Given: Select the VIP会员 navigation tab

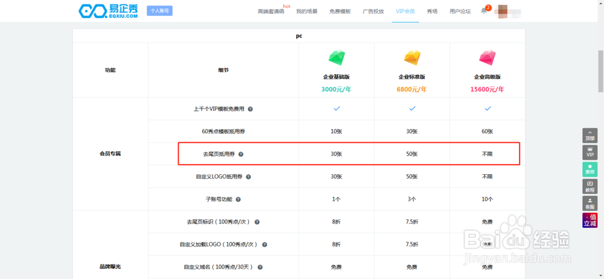Looking at the screenshot, I should [405, 11].
